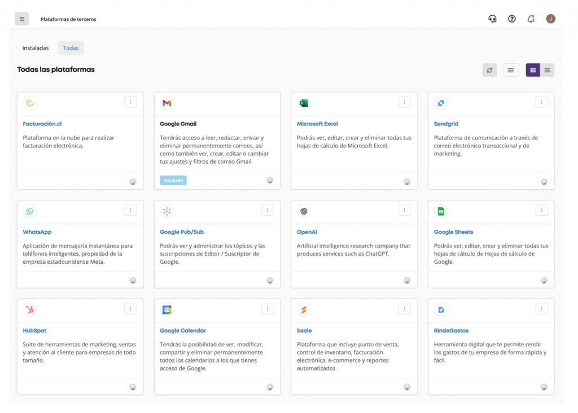Open the RindeGastos platform link
The image size is (578, 413).
[451, 331]
